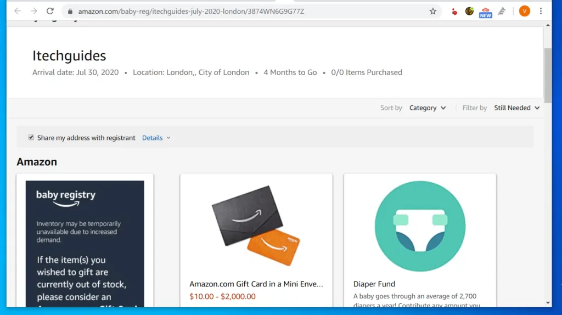Open the Amazon.com Gift Card title link
This screenshot has height=315, width=562.
pyautogui.click(x=256, y=284)
